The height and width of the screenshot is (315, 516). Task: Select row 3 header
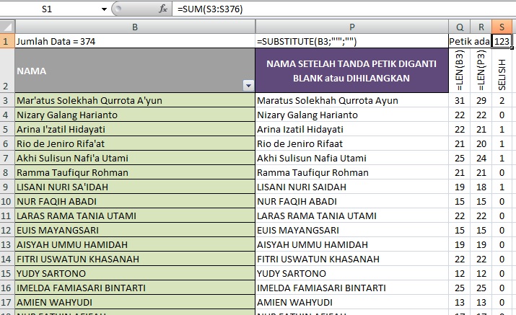tap(6, 101)
